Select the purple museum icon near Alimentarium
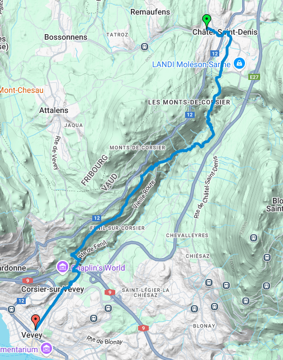Screen dimensions: 283x360 pos(46,349)
